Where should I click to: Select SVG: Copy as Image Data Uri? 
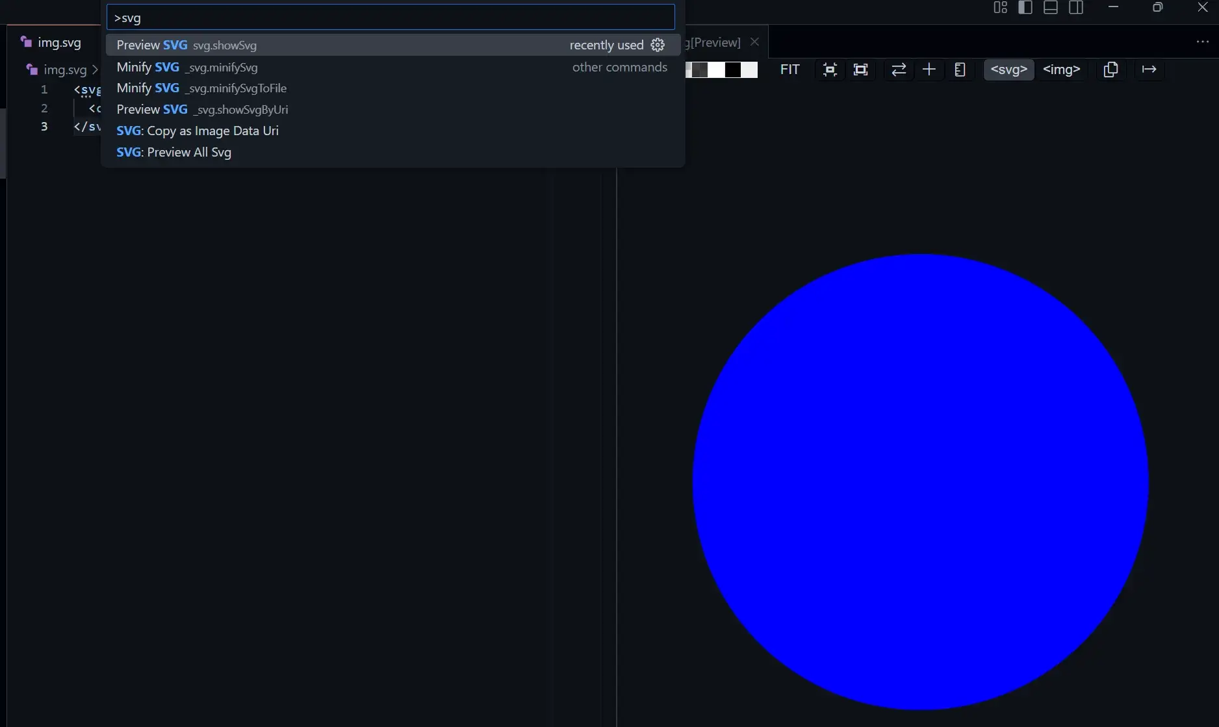click(392, 131)
